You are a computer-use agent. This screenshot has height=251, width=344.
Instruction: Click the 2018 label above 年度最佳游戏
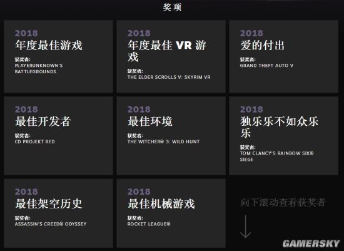[26, 33]
